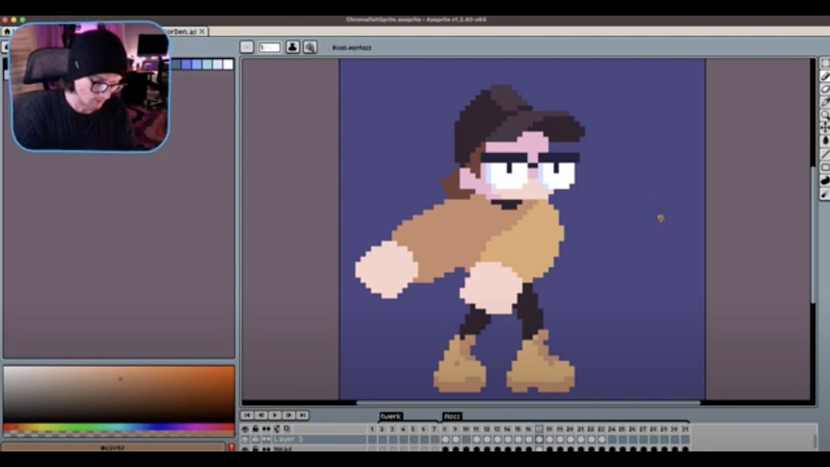Select frame 31 in timeline header
Image resolution: width=830 pixels, height=467 pixels.
point(685,429)
